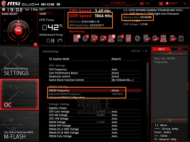Viewport: 190px width, 142px height.
Task: Expand Advanced DRAM Configuration submenu
Action: click(x=67, y=97)
